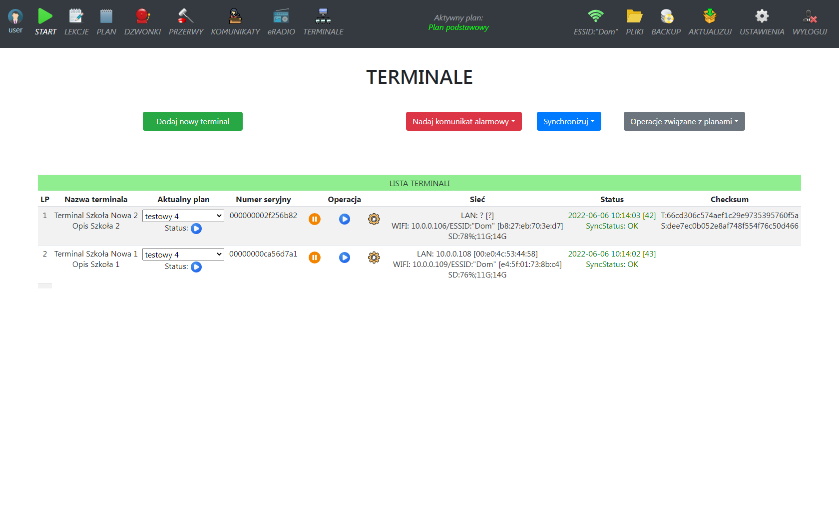Open the PLAN notebook icon
The width and height of the screenshot is (839, 524).
106,16
